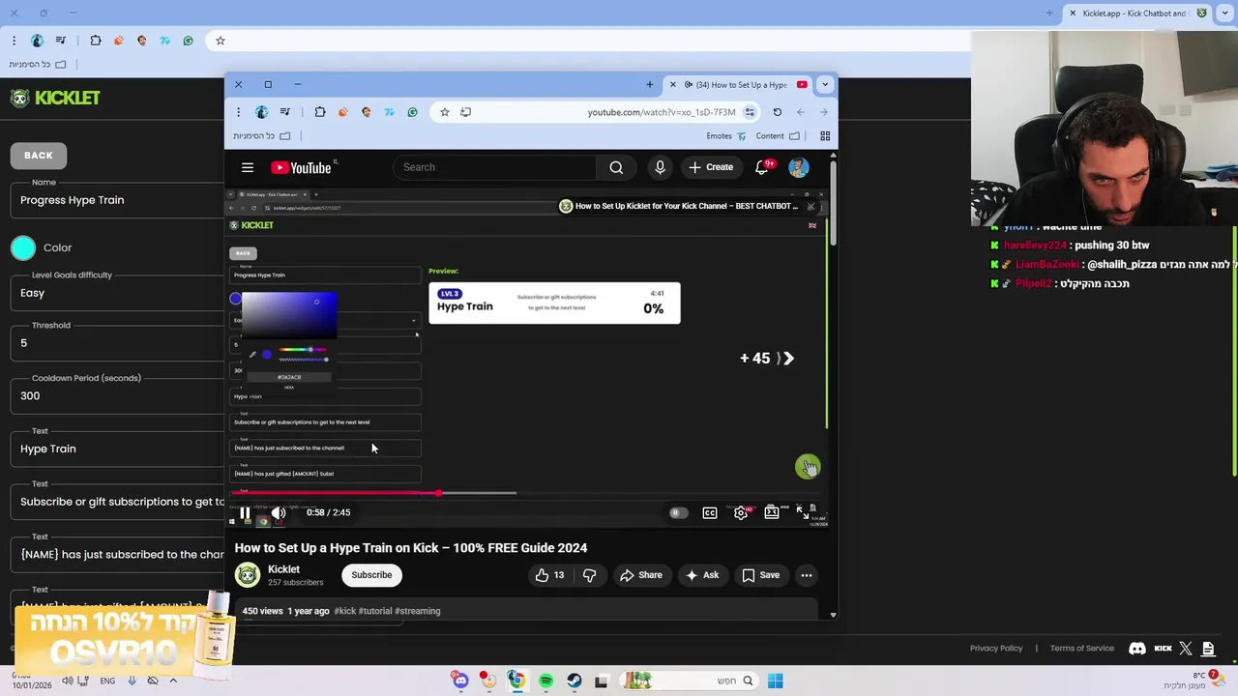
Task: Click the Kicklet logo in background window
Action: (55, 98)
